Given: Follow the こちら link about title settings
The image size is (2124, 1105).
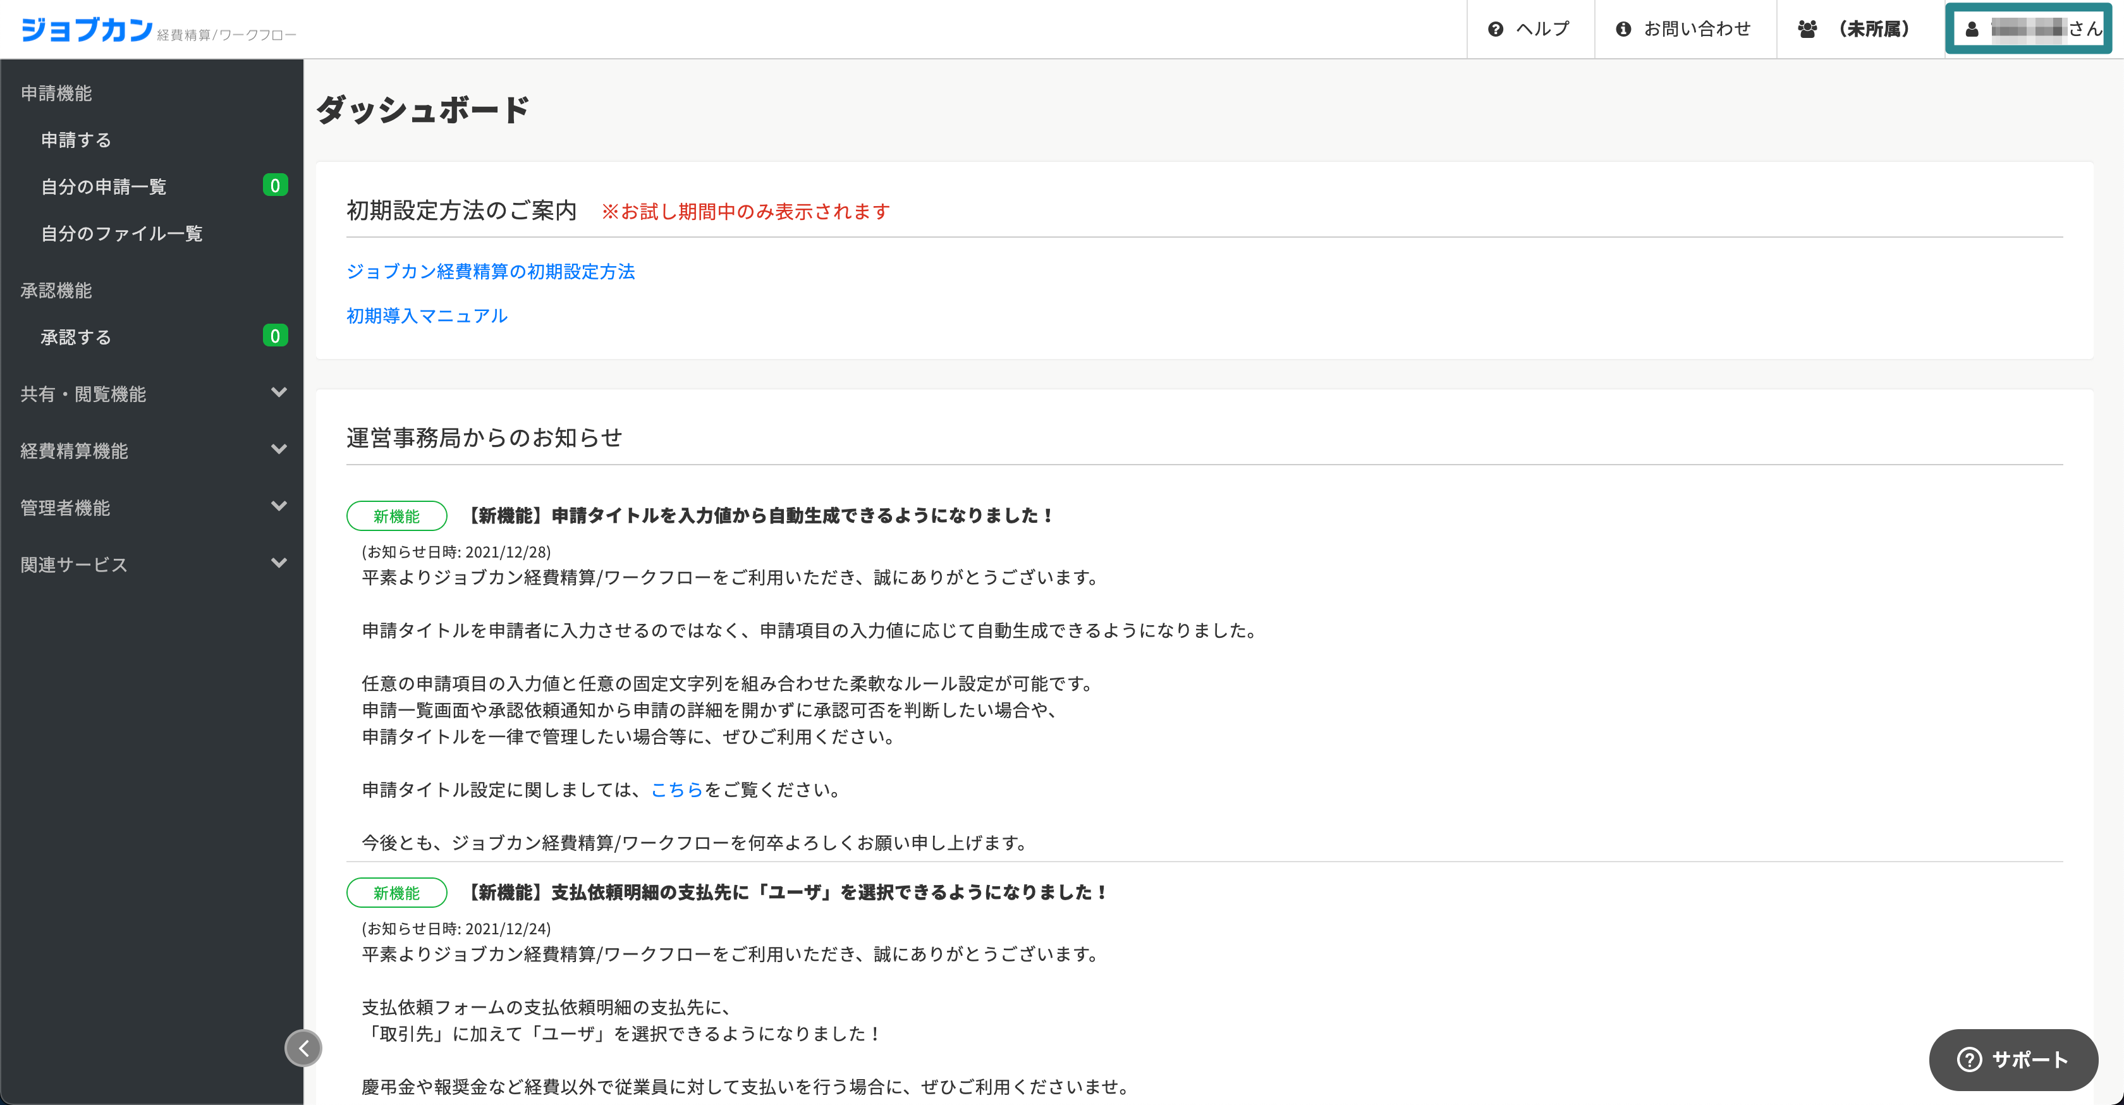Looking at the screenshot, I should pyautogui.click(x=677, y=790).
